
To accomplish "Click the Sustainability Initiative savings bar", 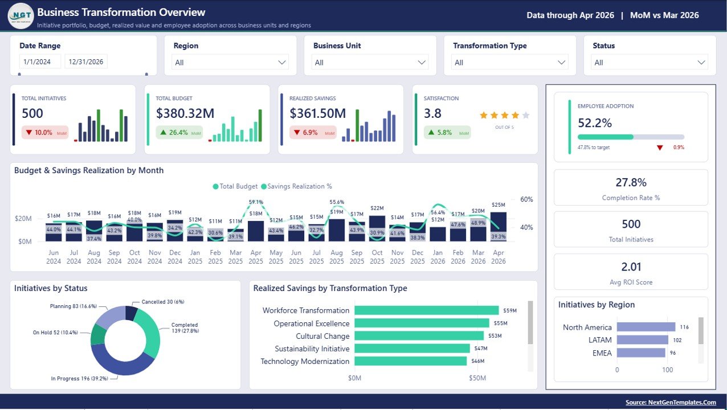I will pos(412,348).
